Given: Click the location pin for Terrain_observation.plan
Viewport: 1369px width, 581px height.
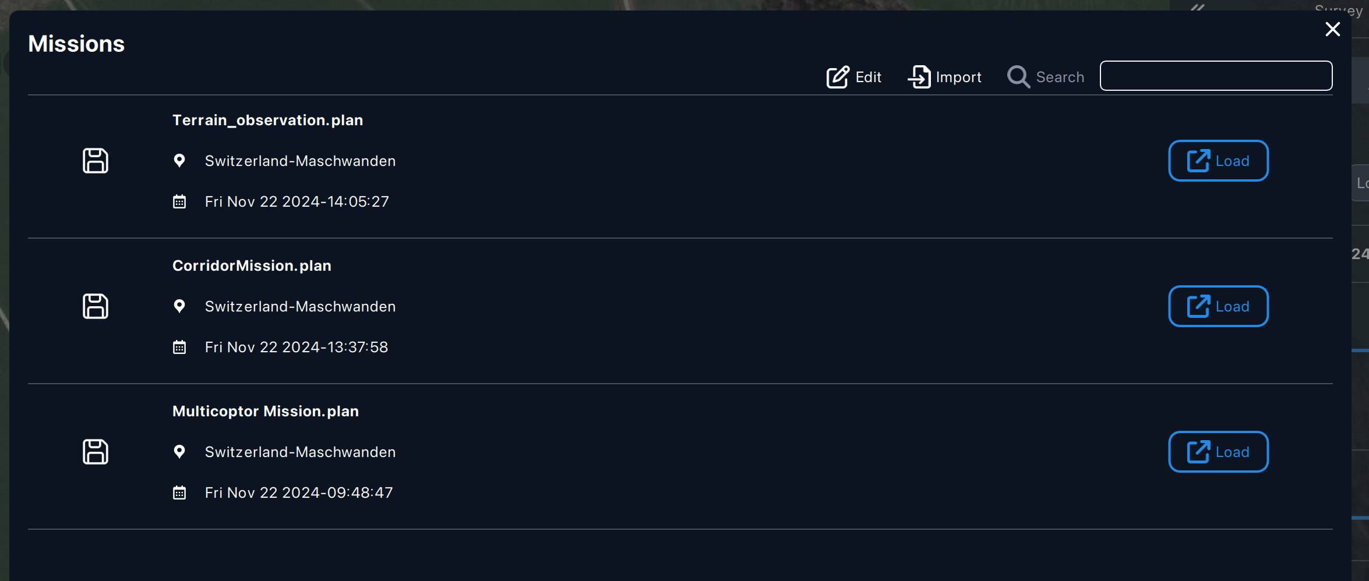Looking at the screenshot, I should 179,161.
